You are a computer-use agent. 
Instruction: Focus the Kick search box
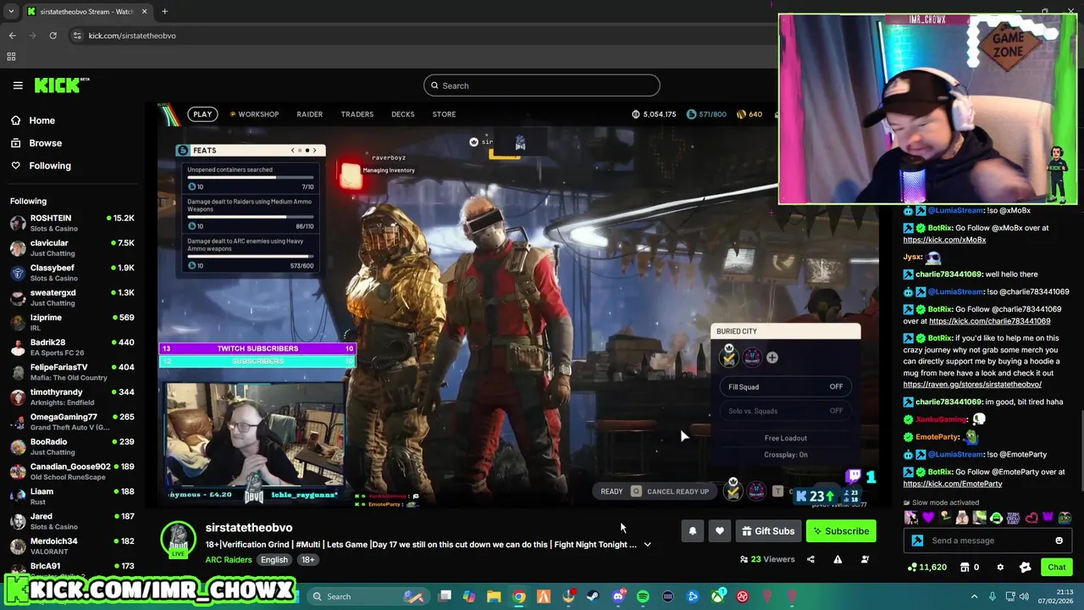tap(542, 86)
